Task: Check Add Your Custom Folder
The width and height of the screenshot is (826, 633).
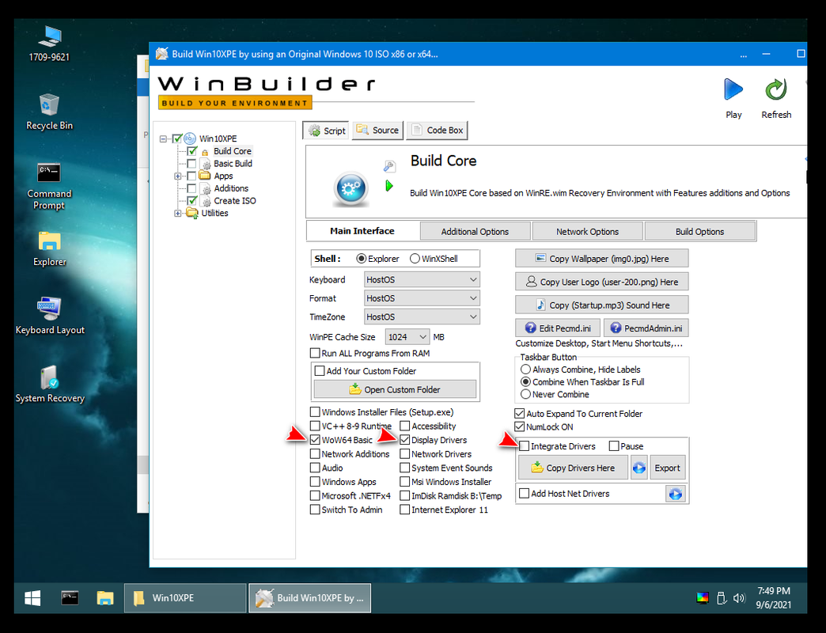Action: click(319, 371)
